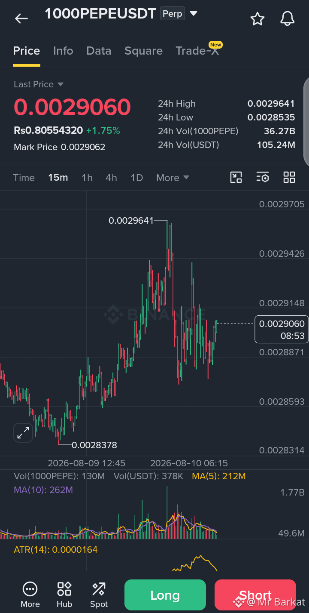Tap the chart low label 0.0028378

(94, 445)
